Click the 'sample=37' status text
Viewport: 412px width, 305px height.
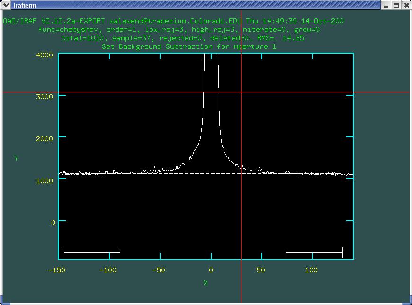pyautogui.click(x=131, y=38)
